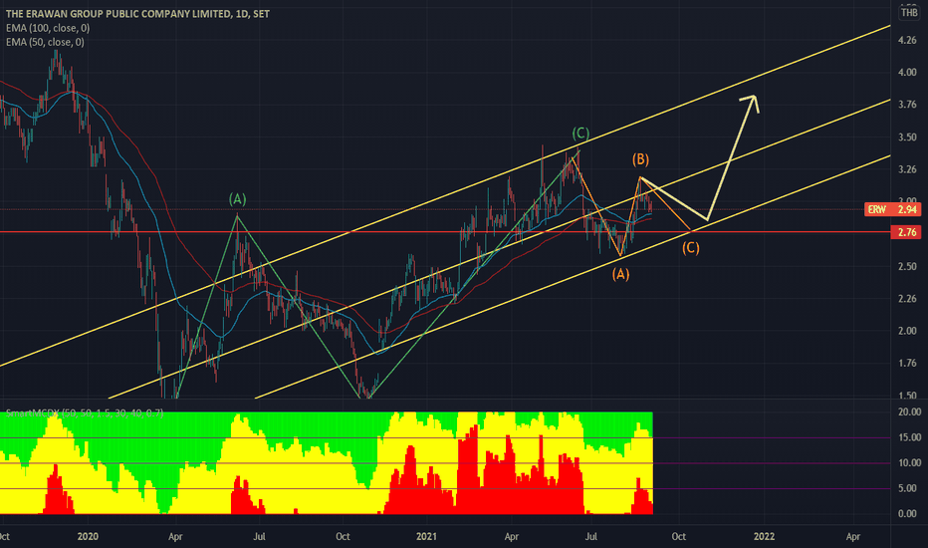Click the Apr label just after 2021

point(512,537)
